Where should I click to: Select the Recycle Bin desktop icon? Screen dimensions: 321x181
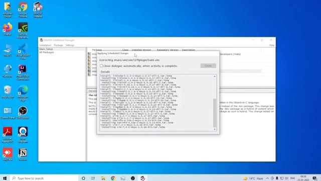(x=8, y=92)
